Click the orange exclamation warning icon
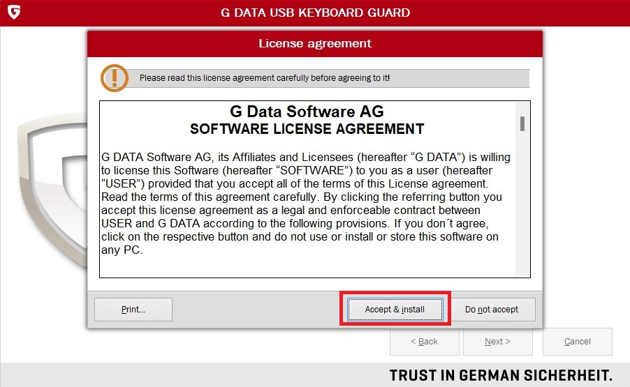The height and width of the screenshot is (387, 630). click(x=115, y=78)
